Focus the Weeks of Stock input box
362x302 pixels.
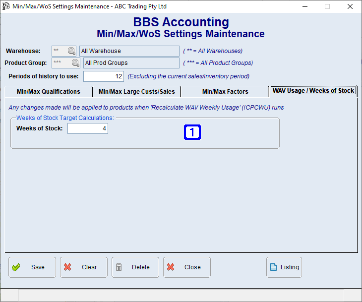point(88,128)
